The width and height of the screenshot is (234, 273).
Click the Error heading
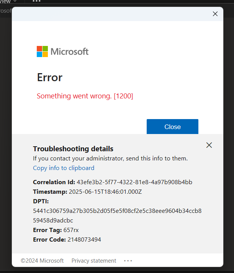pyautogui.click(x=50, y=77)
